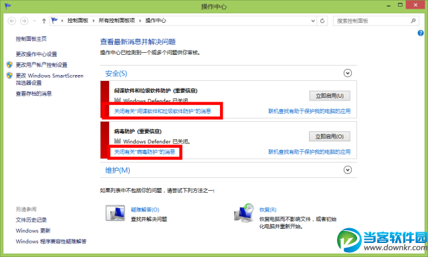Screen dimensions: 428x257
Task: Click the 安全(S) section heading
Action: [x=116, y=74]
